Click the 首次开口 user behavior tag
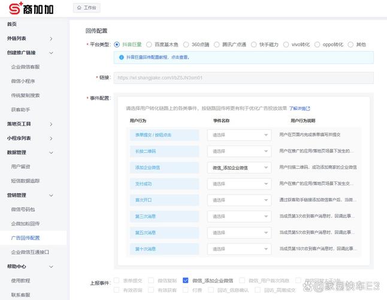 164,200
